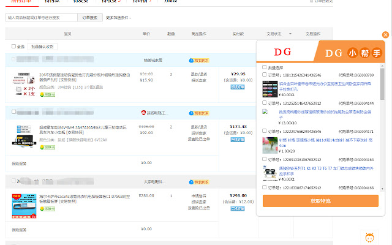Tick the checkbox for the 29.95 yuan order
This screenshot has width=392, height=245.
point(13,59)
